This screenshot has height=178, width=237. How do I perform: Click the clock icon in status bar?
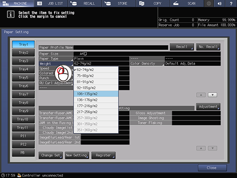coord(3,175)
